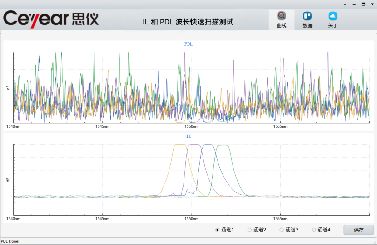Open the 数据 data view icon
Image resolution: width=377 pixels, height=245 pixels.
(x=307, y=16)
